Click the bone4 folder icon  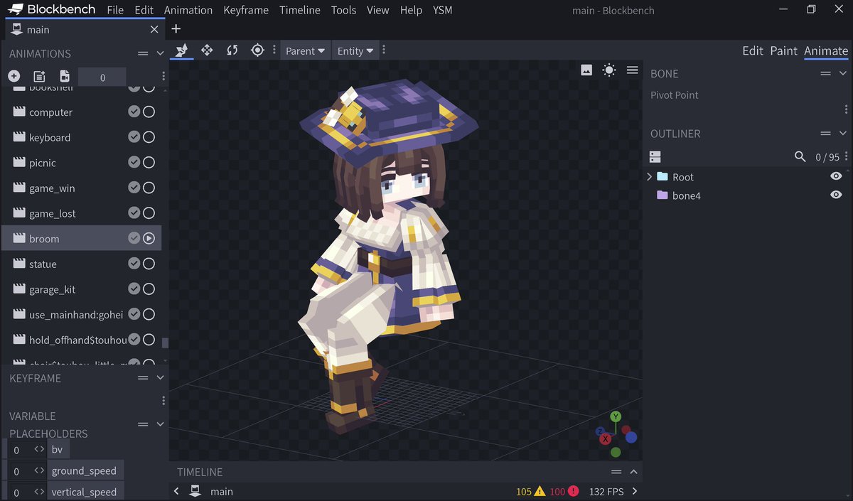pos(662,195)
